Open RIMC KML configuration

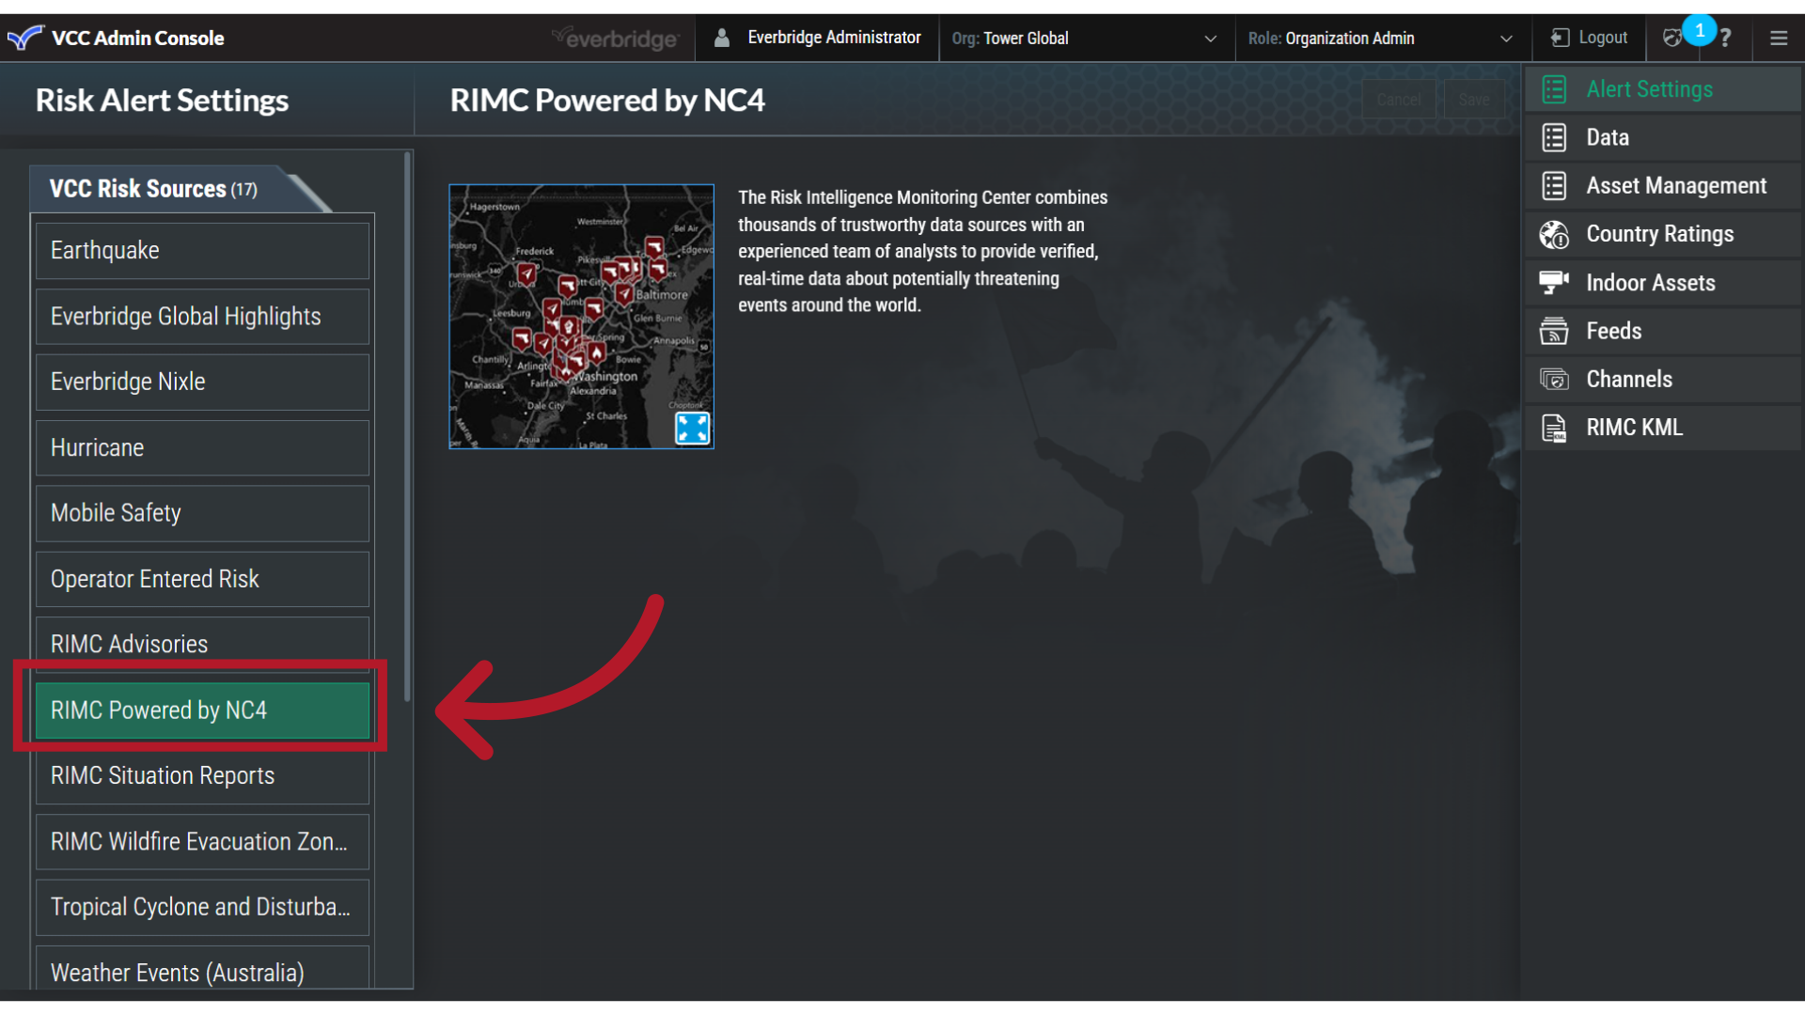click(1633, 427)
